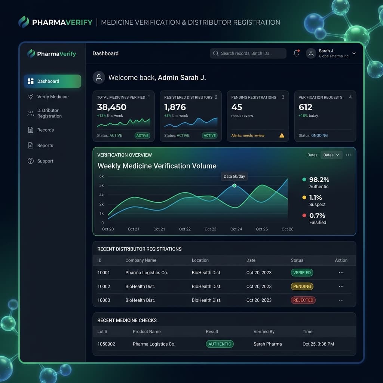This screenshot has height=383, width=383.
Task: Click Status: ONGOING text
Action: 313,135
